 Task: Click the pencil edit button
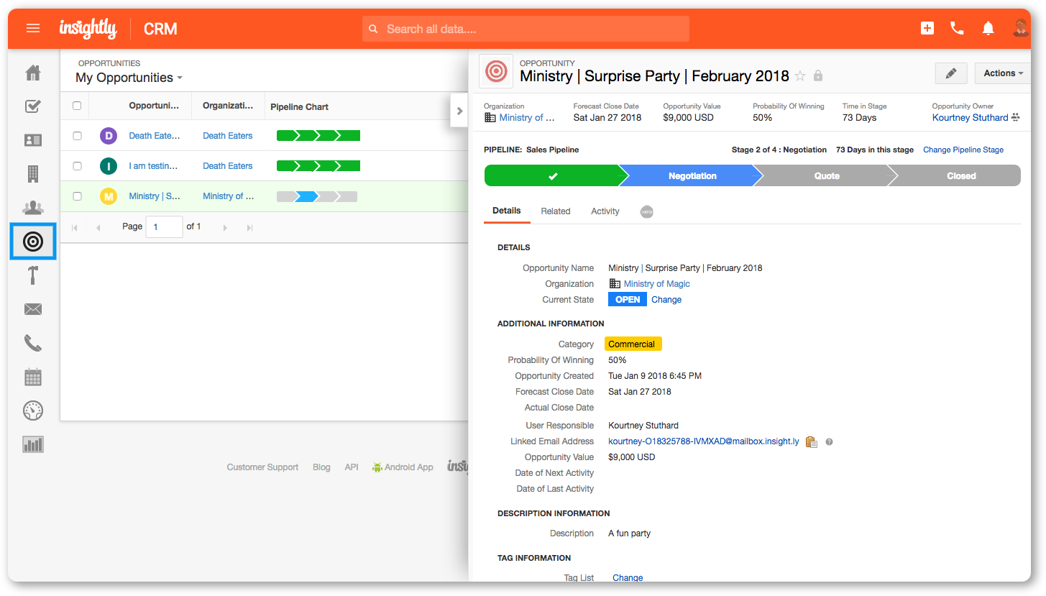(x=951, y=73)
